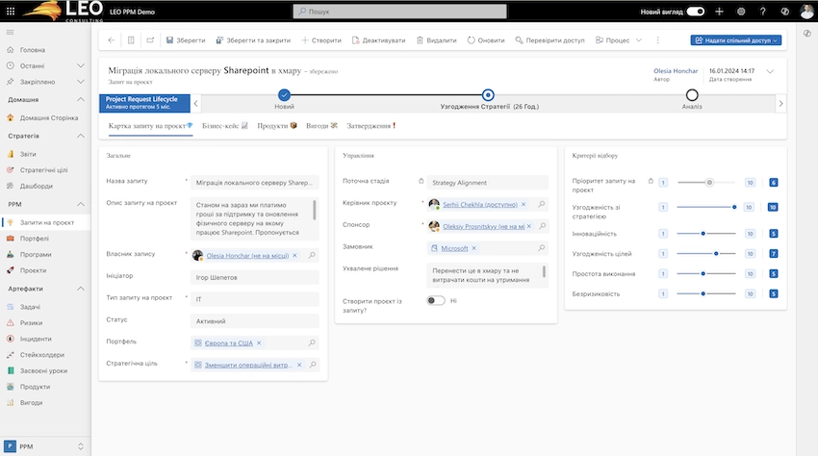
Task: Click the plus icon in top bar
Action: [719, 12]
